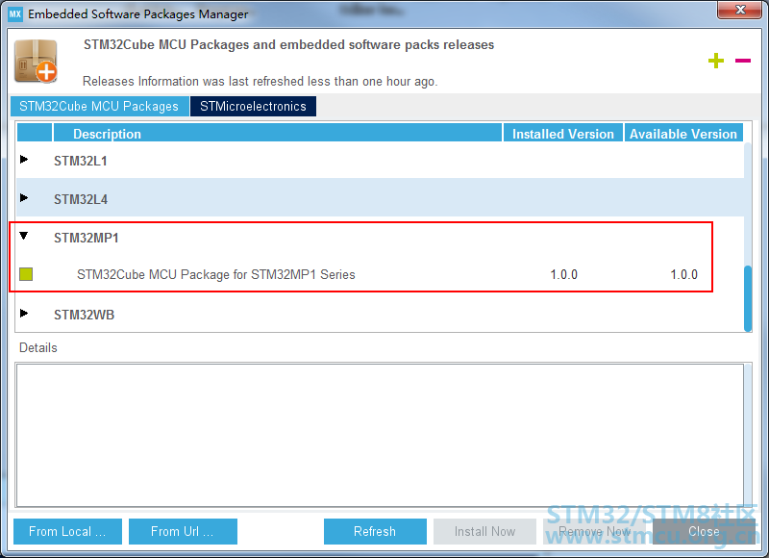Click the Description column header
The image size is (769, 558).
pos(278,134)
